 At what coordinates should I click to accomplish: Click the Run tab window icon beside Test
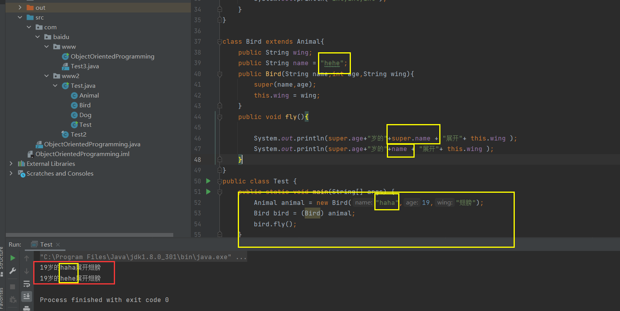(34, 244)
